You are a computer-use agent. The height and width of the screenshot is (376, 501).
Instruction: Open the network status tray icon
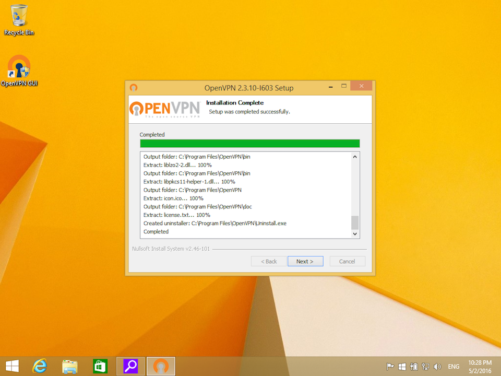(x=426, y=367)
